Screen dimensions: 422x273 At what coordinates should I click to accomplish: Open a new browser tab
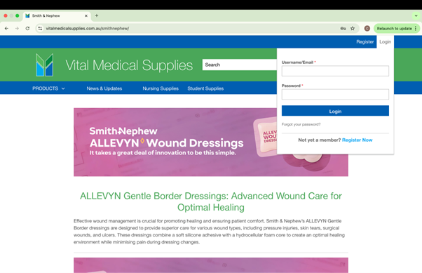[97, 15]
